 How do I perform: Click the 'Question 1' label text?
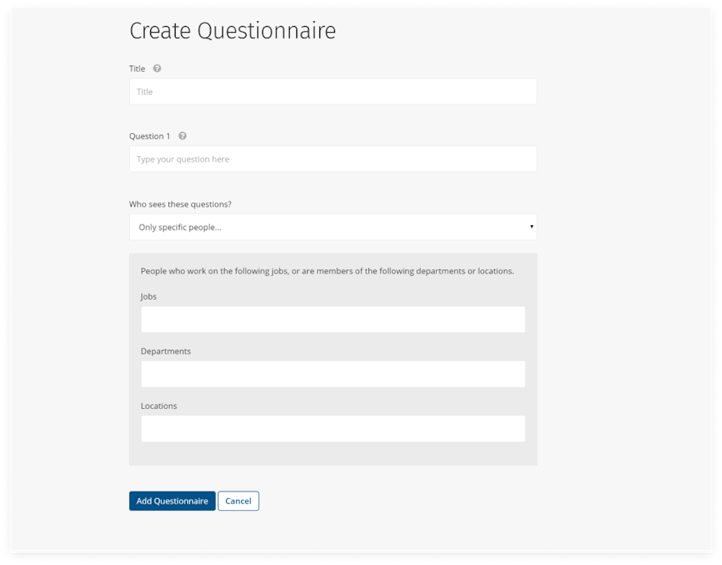coord(149,136)
